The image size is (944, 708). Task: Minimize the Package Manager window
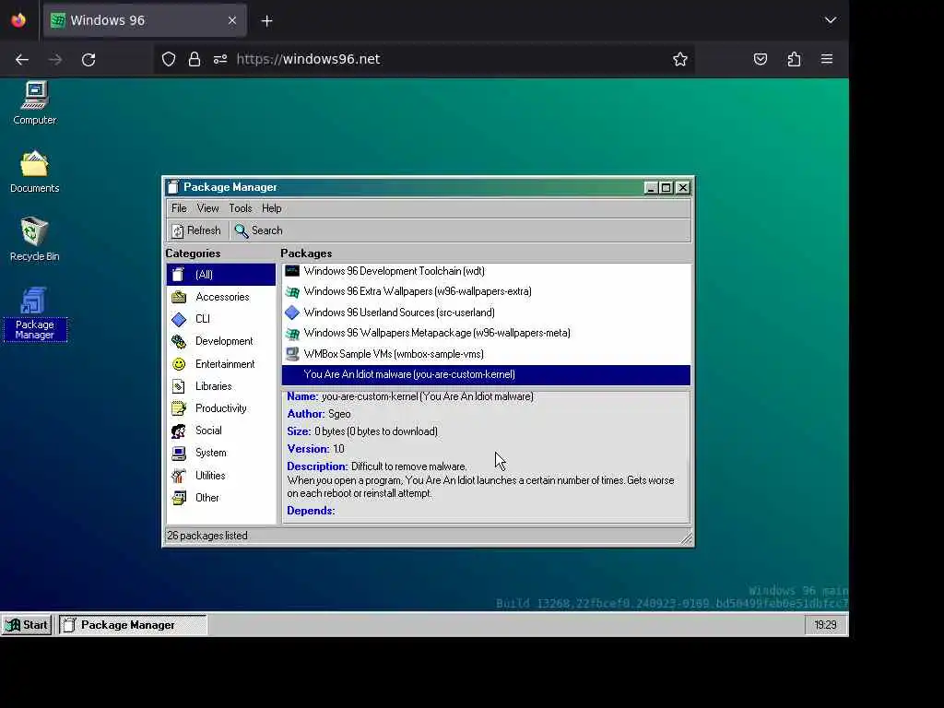click(x=650, y=188)
